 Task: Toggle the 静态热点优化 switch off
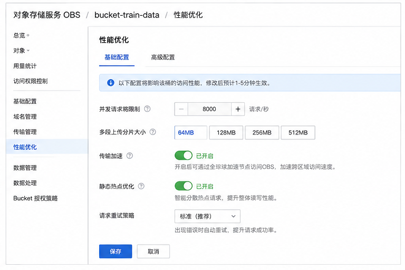pos(184,186)
